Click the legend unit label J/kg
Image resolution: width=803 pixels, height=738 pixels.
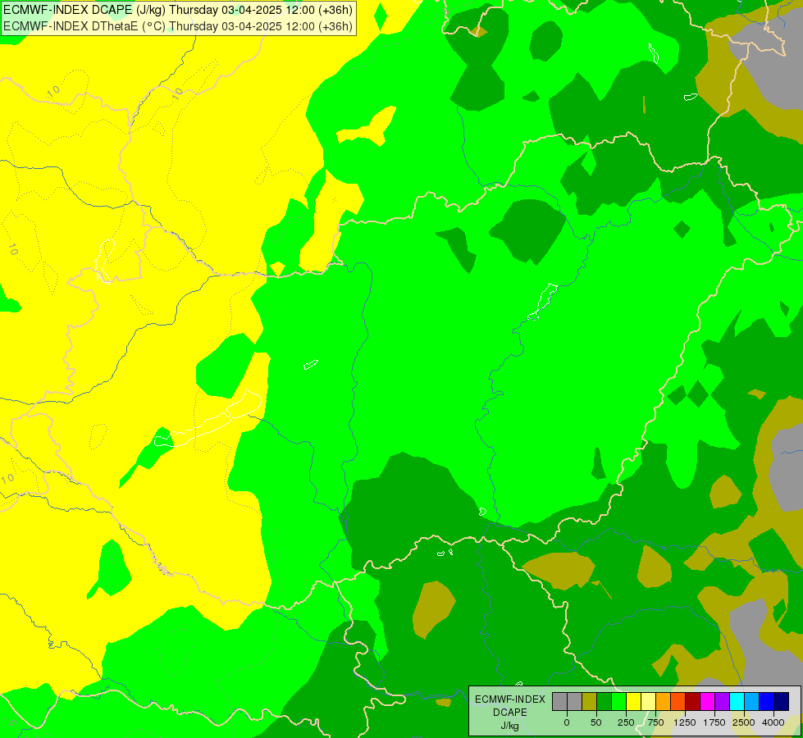point(510,726)
